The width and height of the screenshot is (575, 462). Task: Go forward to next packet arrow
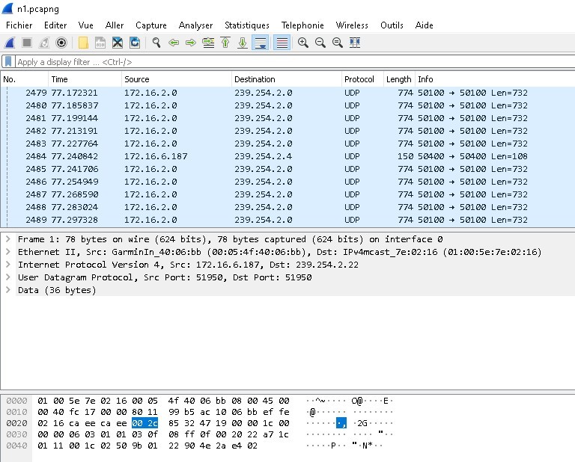coord(191,43)
